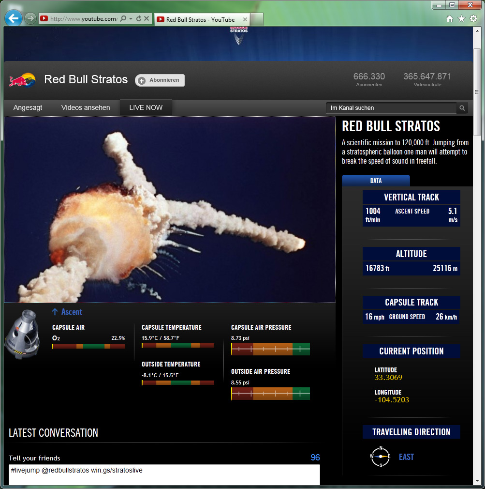Click the longitude value -104.5203
The width and height of the screenshot is (485, 489).
click(392, 400)
